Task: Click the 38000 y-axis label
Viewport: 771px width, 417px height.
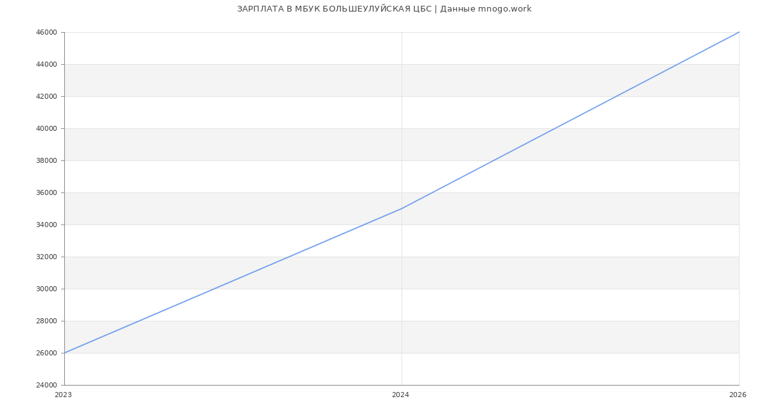Action: pyautogui.click(x=46, y=160)
